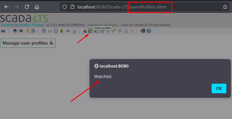This screenshot has width=232, height=119.
Task: Reload the current page
Action: click(27, 7)
